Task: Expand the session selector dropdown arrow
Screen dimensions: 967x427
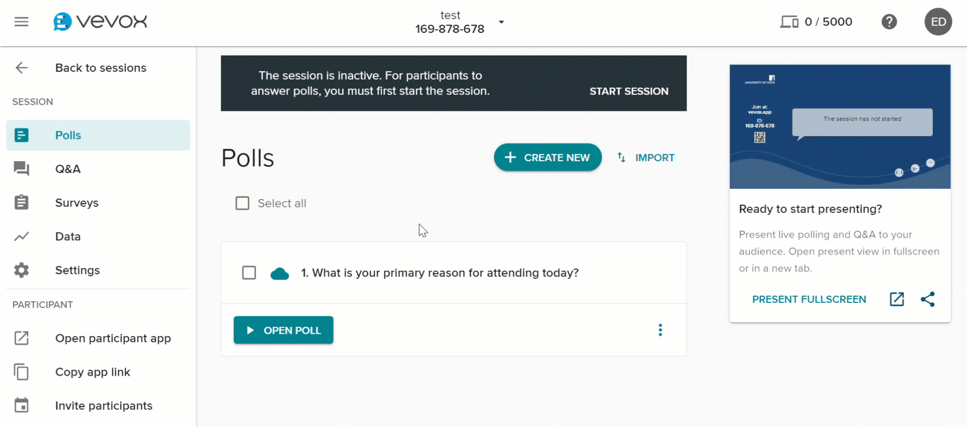Action: 501,22
